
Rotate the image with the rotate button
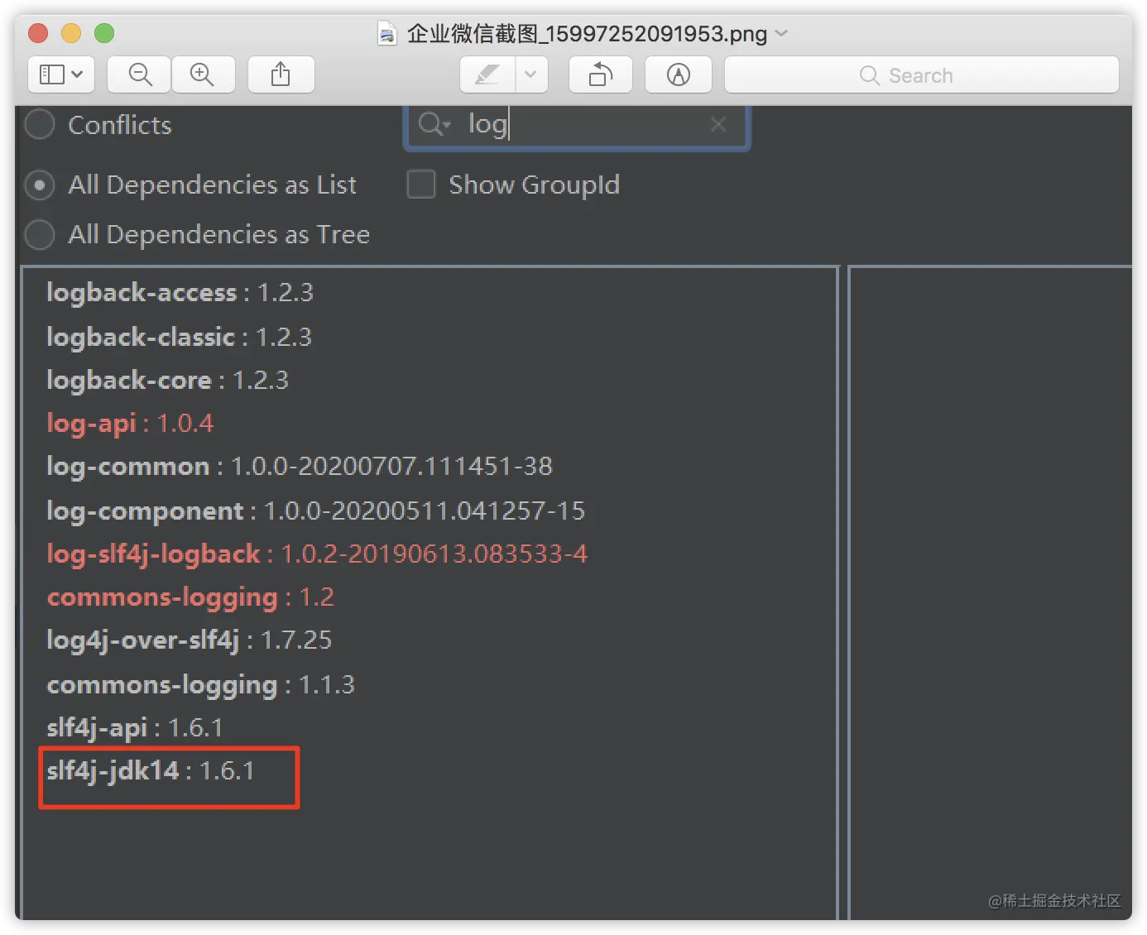(x=601, y=74)
